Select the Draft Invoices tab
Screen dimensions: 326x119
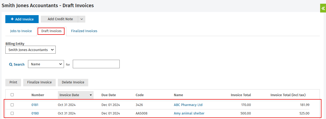point(51,31)
